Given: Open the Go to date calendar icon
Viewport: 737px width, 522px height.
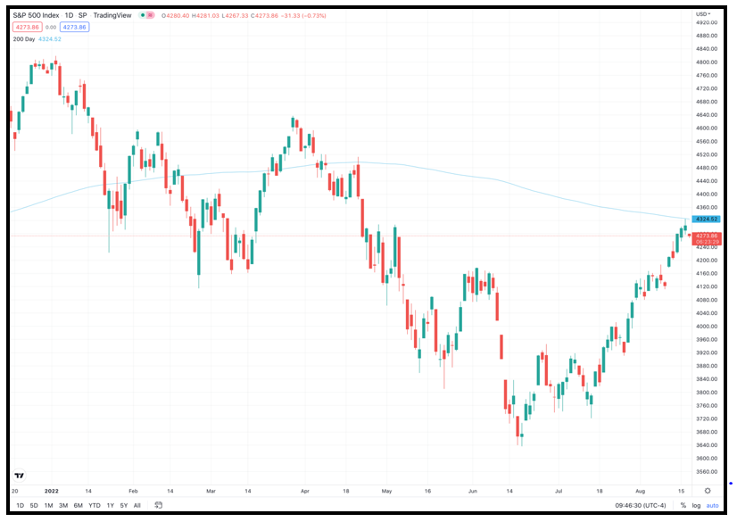Looking at the screenshot, I should pos(159,505).
